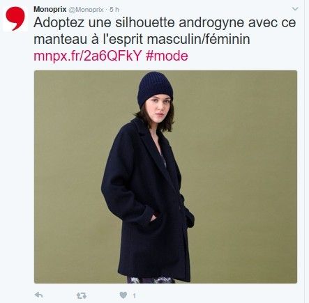
Task: Open the #mode hashtag
Action: pyautogui.click(x=167, y=56)
